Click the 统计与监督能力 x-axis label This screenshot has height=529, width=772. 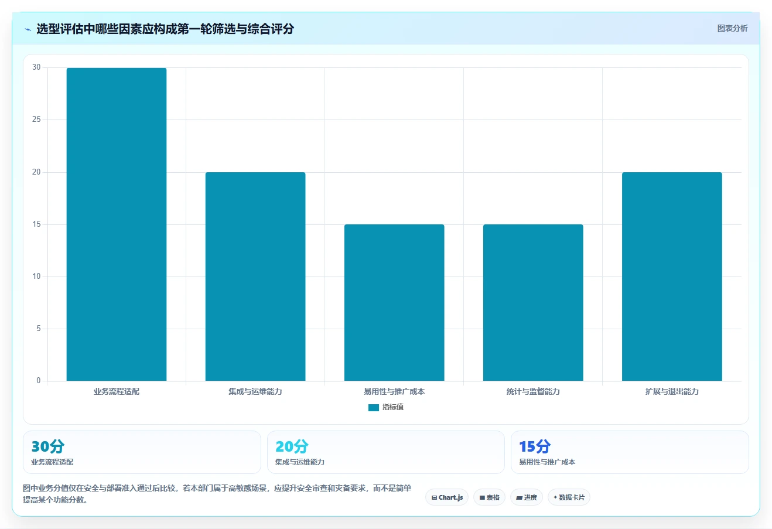click(533, 391)
